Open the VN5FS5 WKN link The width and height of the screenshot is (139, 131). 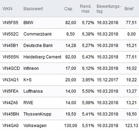10,23
